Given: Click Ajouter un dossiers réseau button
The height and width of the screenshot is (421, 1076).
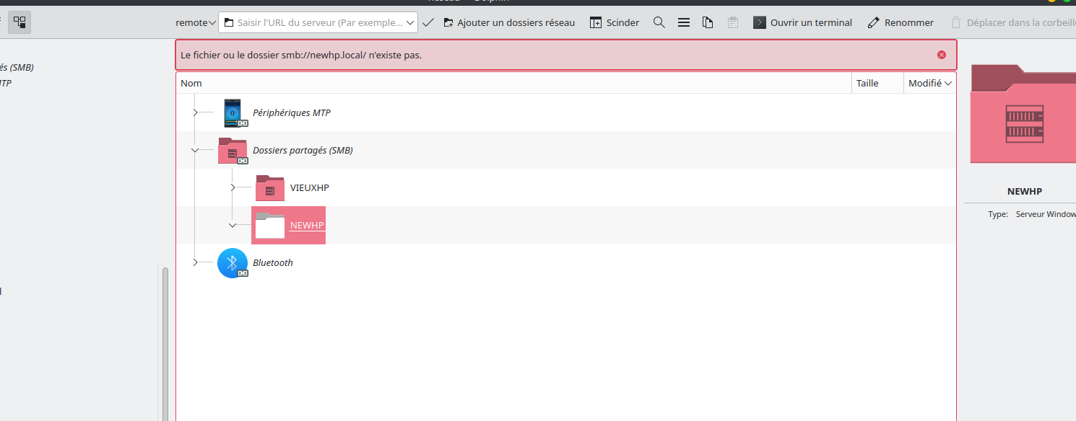Looking at the screenshot, I should pyautogui.click(x=509, y=22).
